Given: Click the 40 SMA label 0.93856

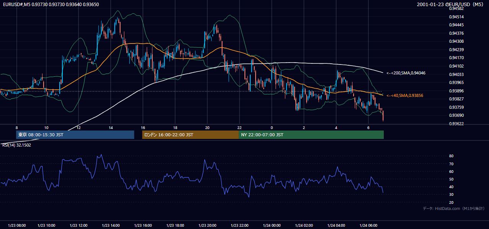Looking at the screenshot, I should click(x=405, y=95).
